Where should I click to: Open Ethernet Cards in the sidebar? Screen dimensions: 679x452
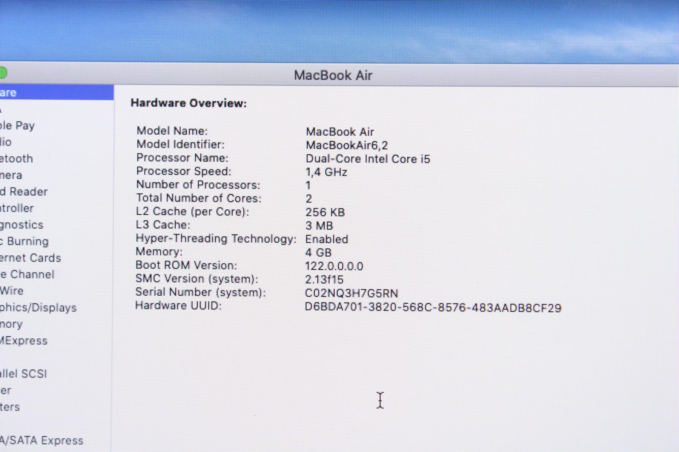coord(30,258)
